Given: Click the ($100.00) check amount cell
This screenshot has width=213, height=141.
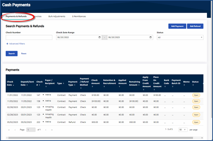Looking at the screenshot, I should point(96,101).
